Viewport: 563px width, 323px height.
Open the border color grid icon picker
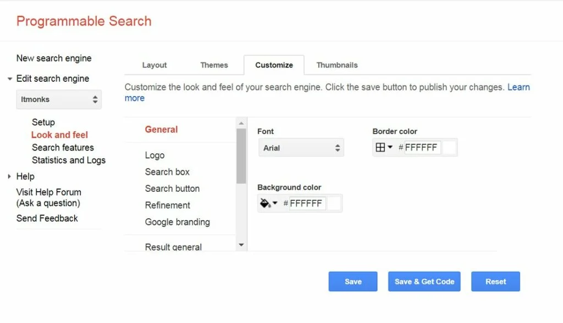pos(383,147)
